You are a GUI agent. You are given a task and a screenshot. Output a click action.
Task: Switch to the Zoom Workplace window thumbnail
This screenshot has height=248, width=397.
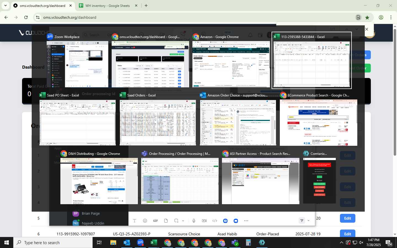click(77, 64)
